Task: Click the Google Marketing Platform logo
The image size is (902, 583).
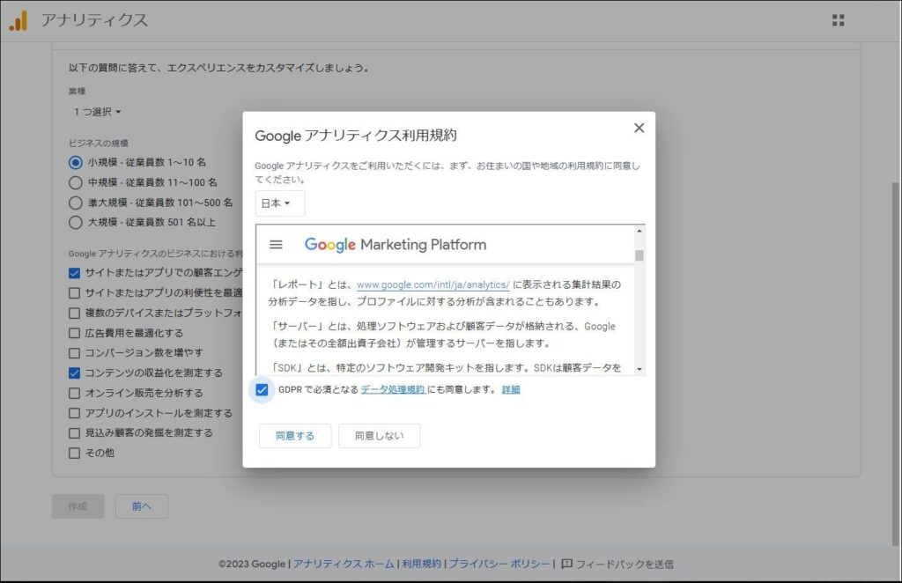Action: tap(396, 245)
